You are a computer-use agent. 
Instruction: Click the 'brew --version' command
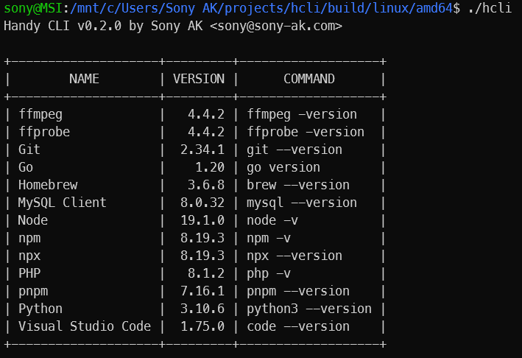(x=298, y=185)
